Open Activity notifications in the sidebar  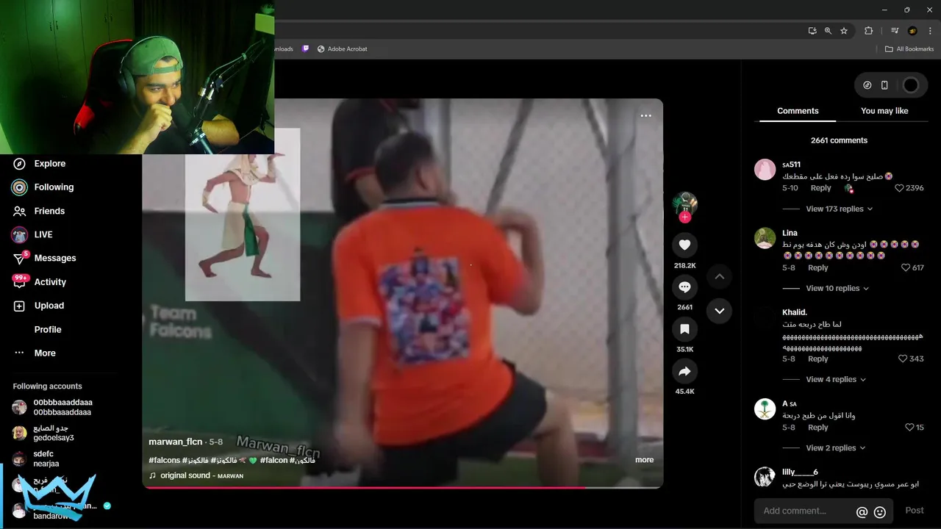tap(39, 282)
